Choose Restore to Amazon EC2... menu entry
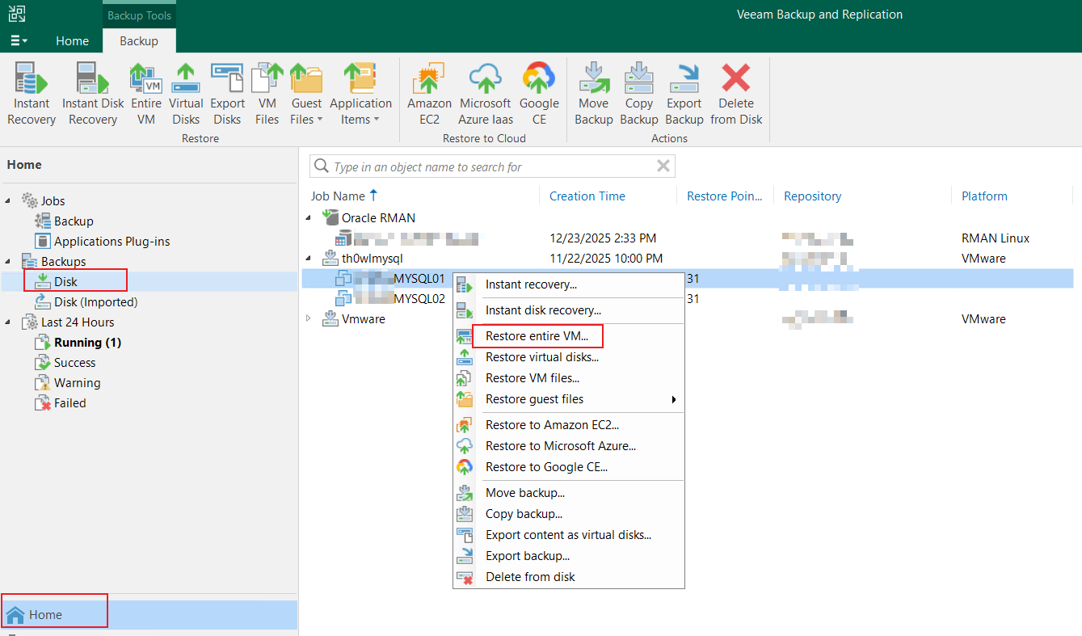This screenshot has height=636, width=1082. point(569,425)
